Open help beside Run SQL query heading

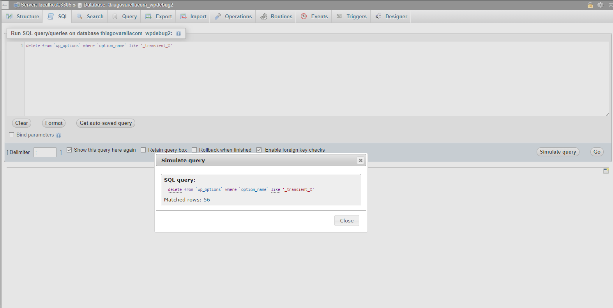[178, 33]
